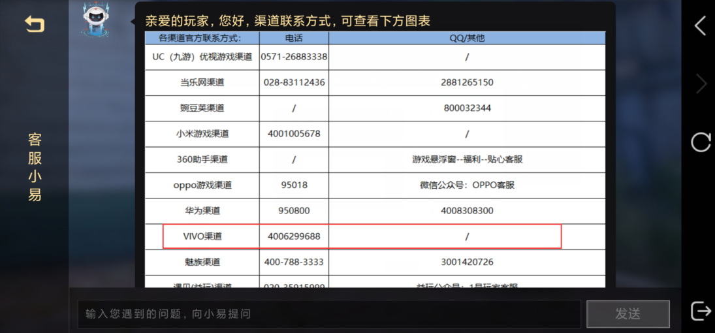Tap the robot avatar of 小易
The width and height of the screenshot is (715, 333).
pyautogui.click(x=95, y=20)
